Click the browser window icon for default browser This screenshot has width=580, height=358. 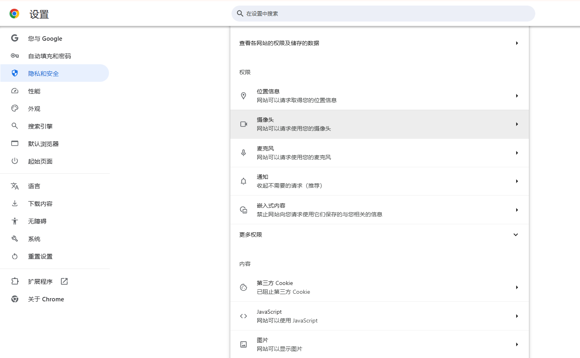click(x=15, y=143)
